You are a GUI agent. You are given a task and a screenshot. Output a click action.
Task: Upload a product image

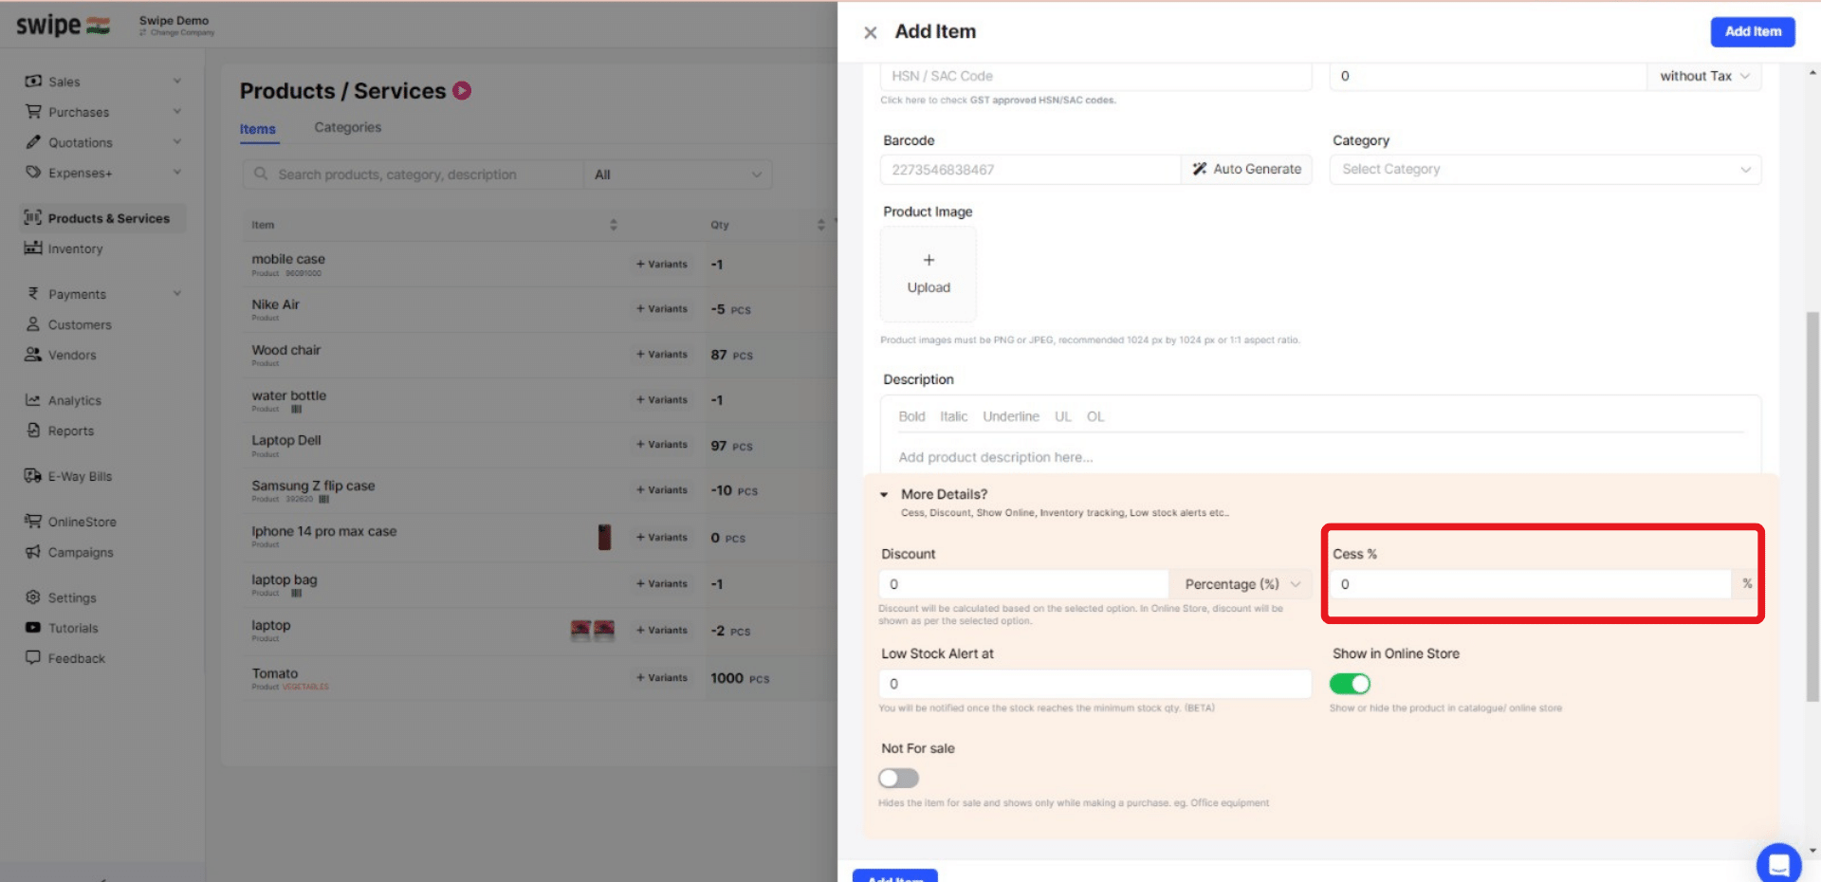pos(929,274)
